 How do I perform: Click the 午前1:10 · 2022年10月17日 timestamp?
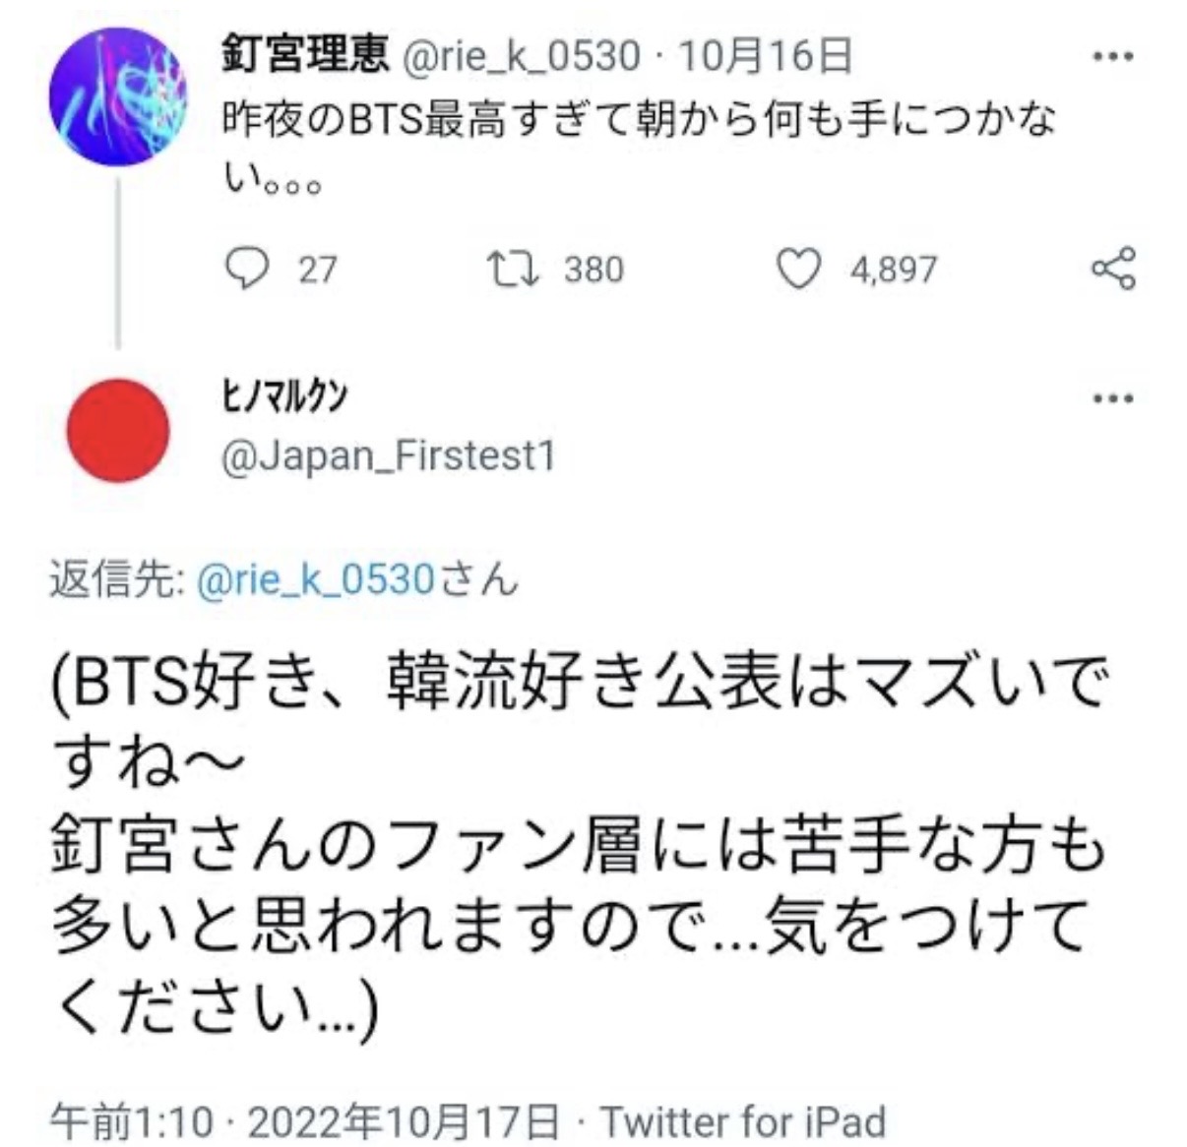304,1122
